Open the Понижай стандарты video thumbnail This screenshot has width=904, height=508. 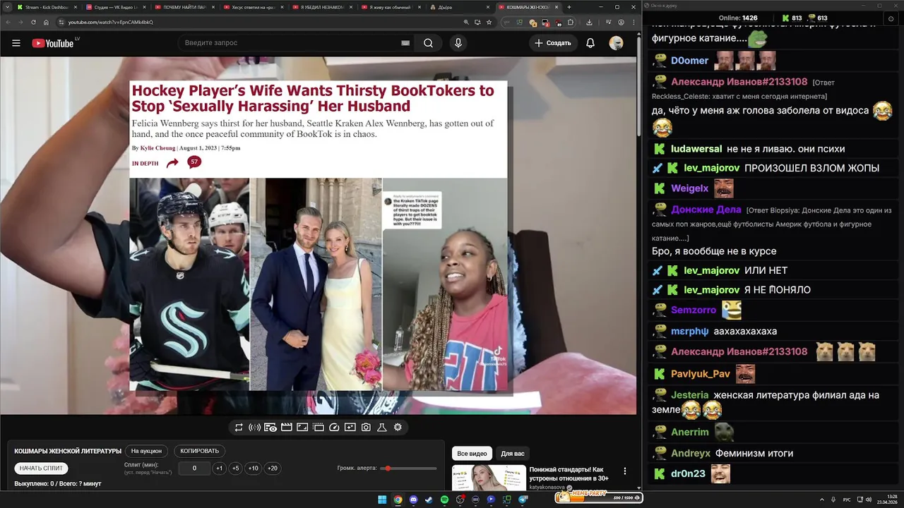[x=489, y=478]
